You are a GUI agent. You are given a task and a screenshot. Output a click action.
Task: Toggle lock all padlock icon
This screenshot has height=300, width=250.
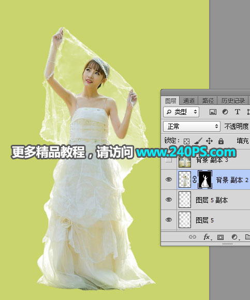[x=221, y=141]
